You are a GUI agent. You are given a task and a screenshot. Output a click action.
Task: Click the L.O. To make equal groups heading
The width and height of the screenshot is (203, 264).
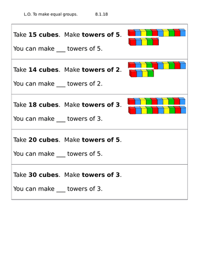point(50,14)
